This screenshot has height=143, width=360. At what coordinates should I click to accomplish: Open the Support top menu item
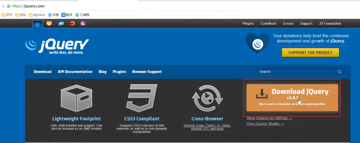(306, 23)
